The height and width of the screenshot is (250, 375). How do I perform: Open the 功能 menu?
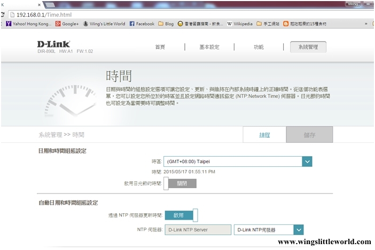coord(259,47)
